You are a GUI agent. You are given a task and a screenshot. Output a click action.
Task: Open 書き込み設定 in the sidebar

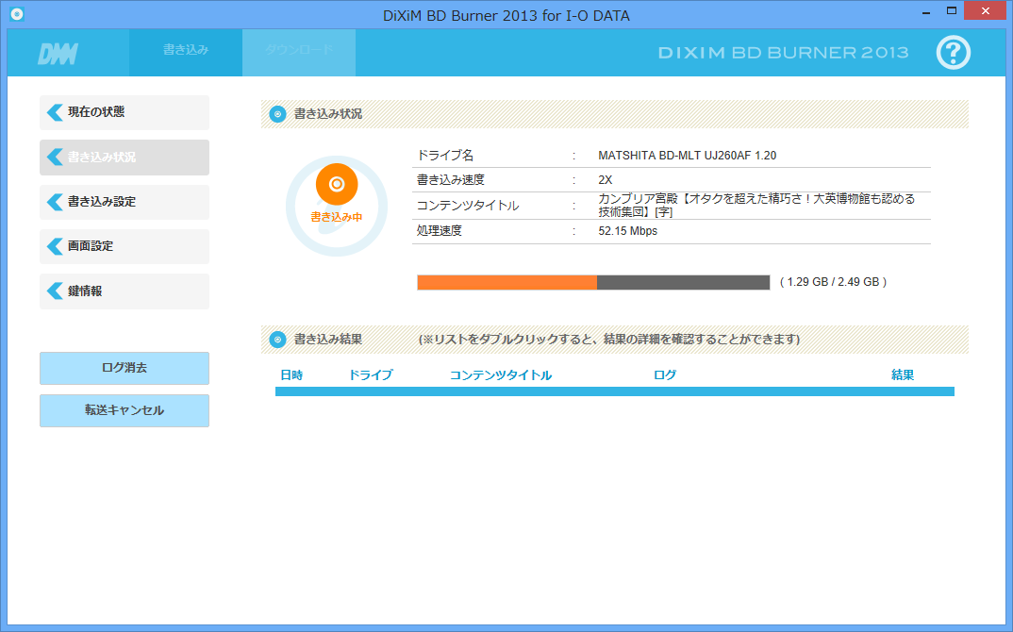coord(125,202)
